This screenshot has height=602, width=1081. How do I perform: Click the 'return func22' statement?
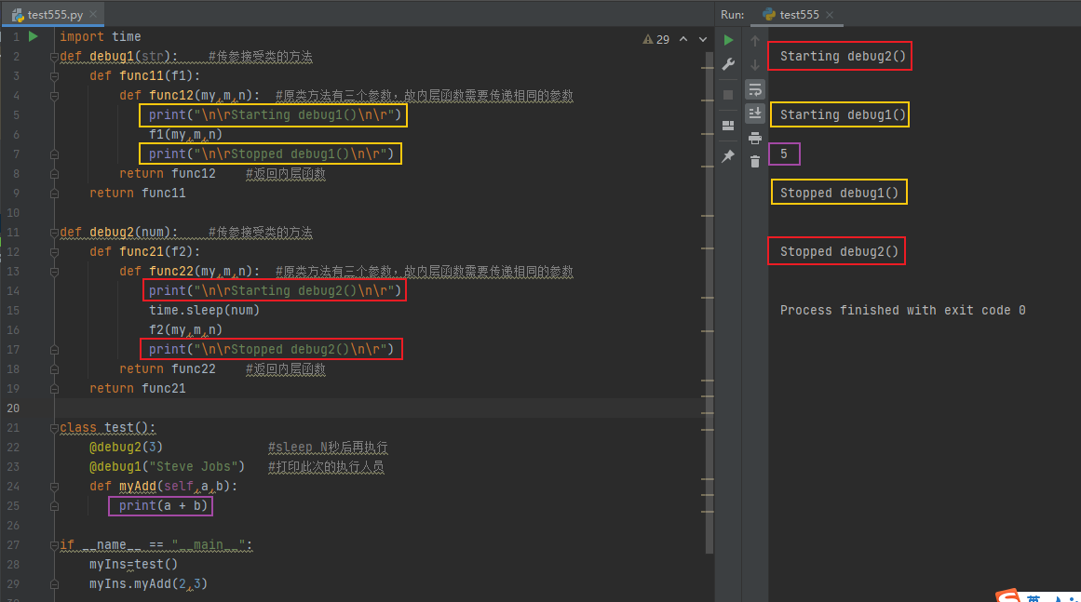point(167,369)
